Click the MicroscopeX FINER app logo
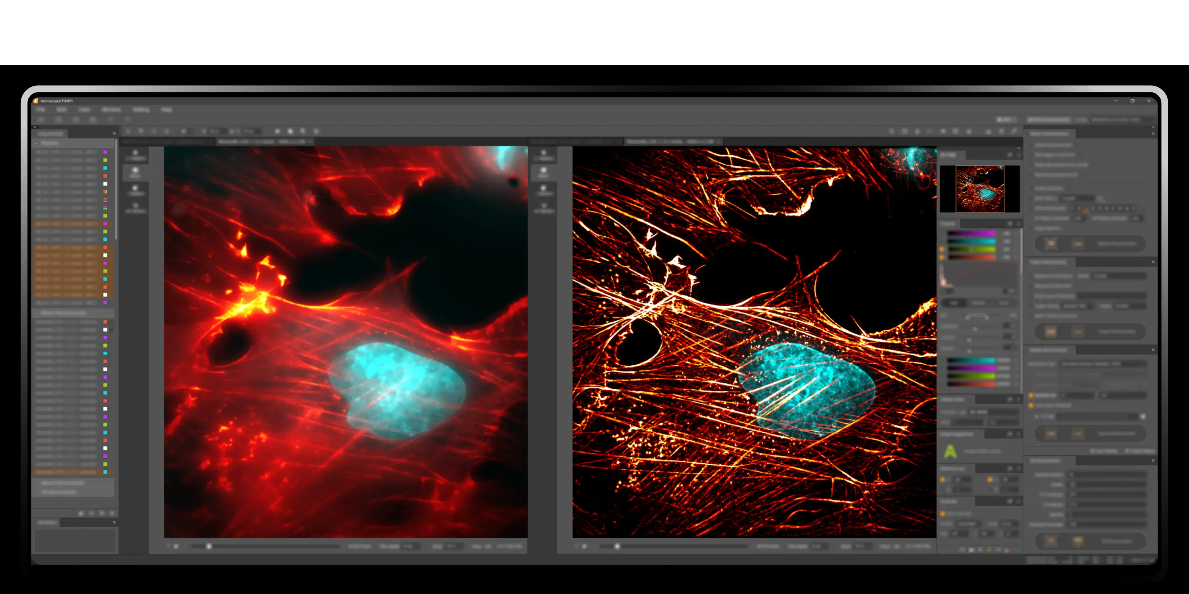Viewport: 1189px width, 594px height. coord(36,101)
